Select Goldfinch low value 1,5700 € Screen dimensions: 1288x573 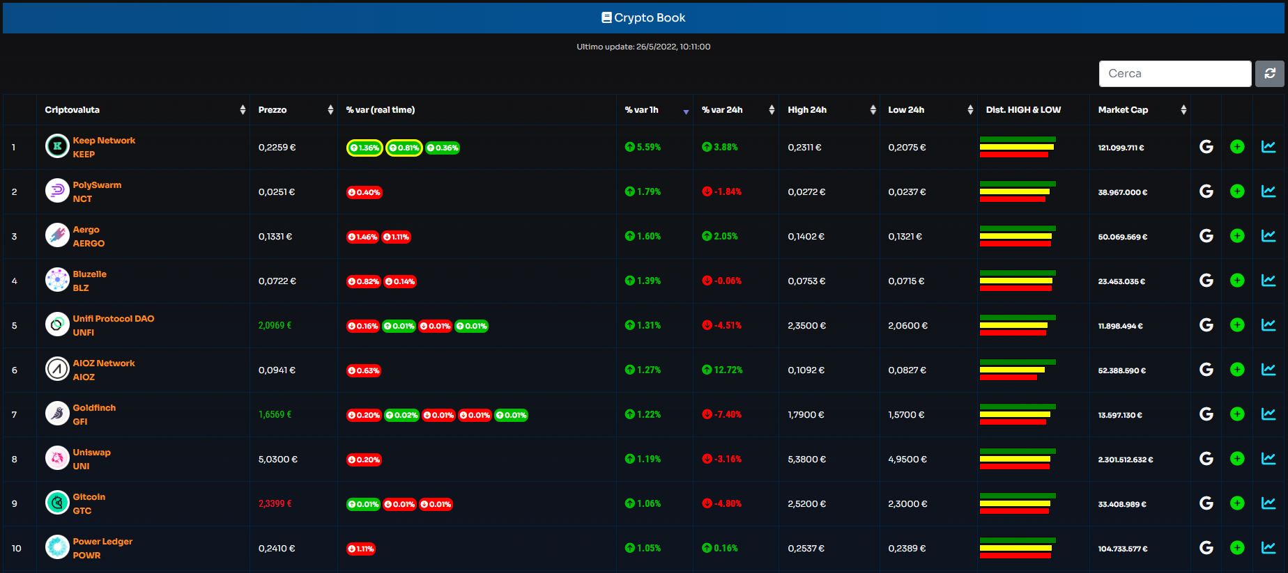pos(907,414)
